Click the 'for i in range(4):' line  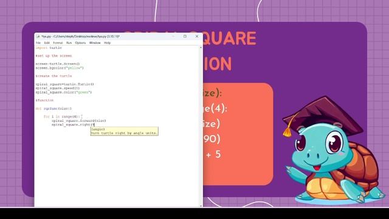[x=62, y=116]
